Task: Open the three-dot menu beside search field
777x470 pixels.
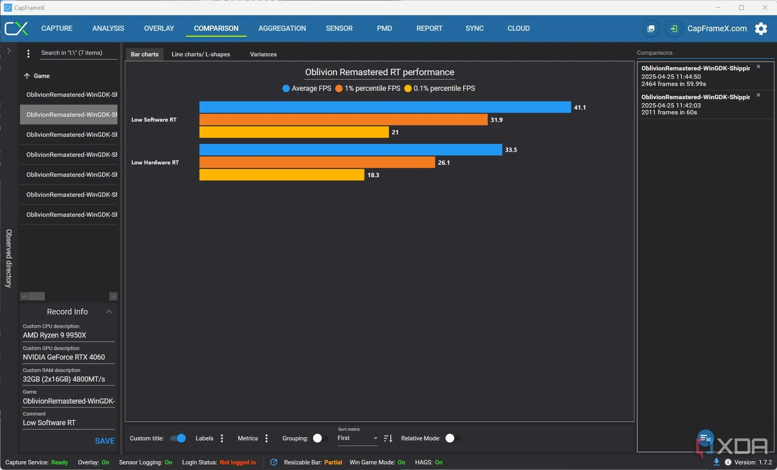Action: point(28,53)
